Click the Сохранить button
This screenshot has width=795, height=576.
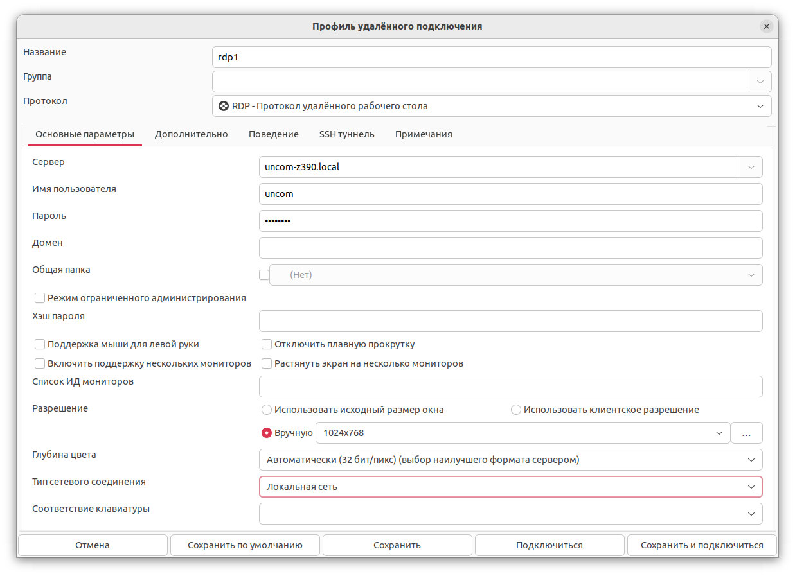click(397, 545)
